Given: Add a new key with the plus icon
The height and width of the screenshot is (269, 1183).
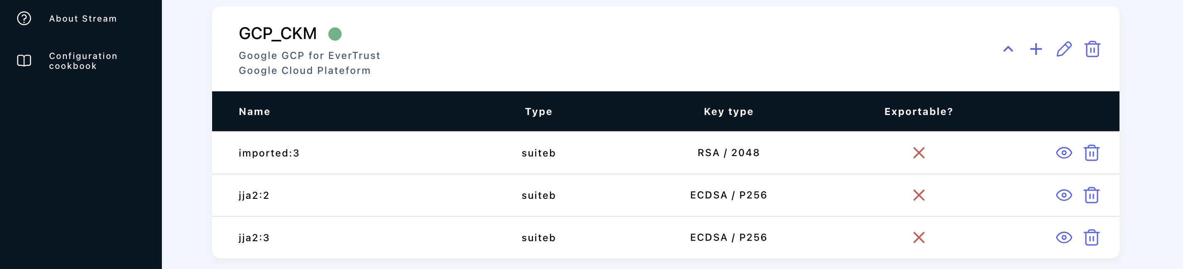Looking at the screenshot, I should pos(1036,49).
